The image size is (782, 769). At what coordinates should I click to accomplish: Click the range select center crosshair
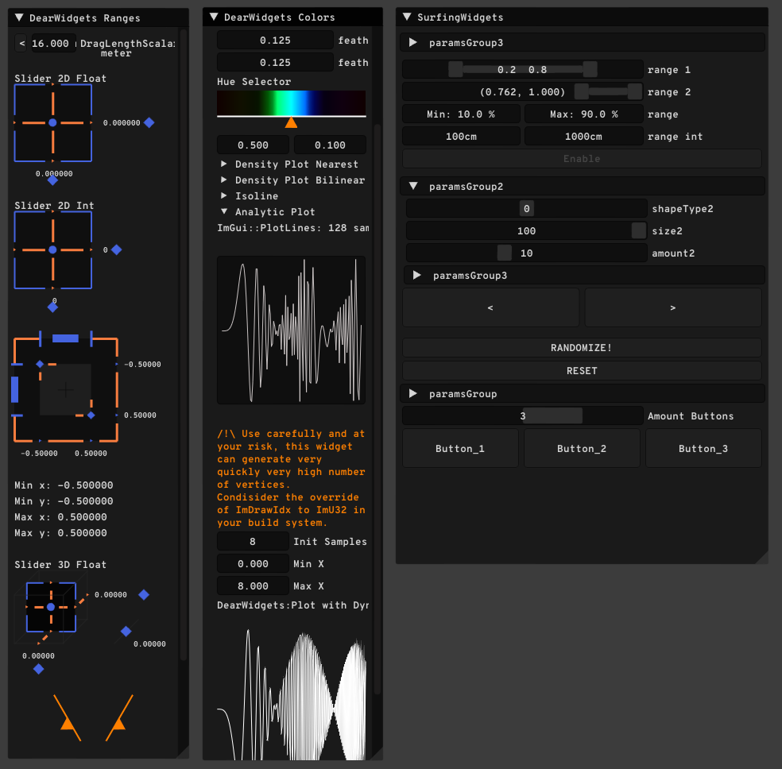click(65, 390)
